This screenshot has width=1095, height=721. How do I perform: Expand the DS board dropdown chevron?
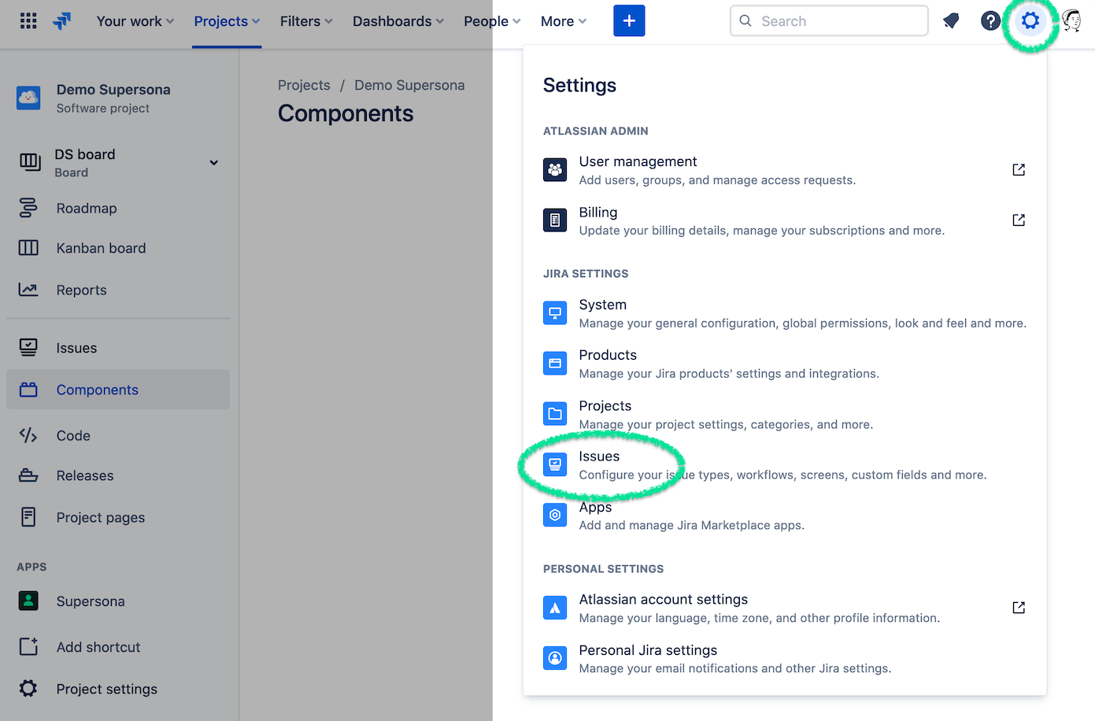click(x=213, y=163)
